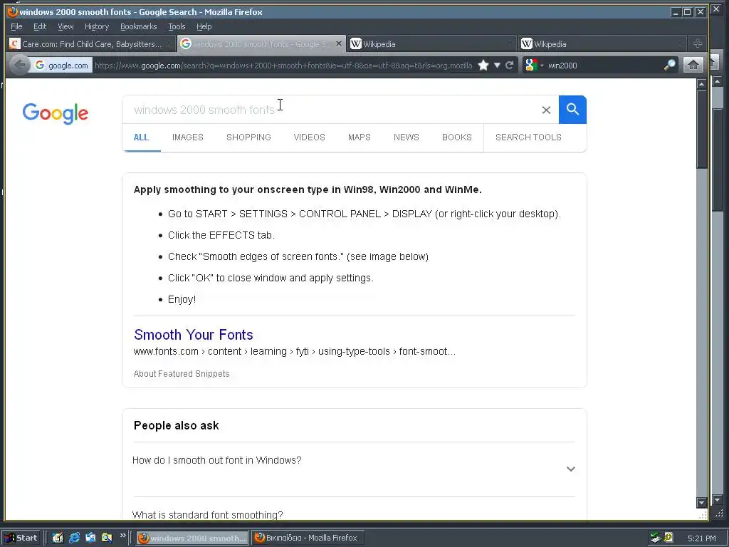Image resolution: width=729 pixels, height=547 pixels.
Task: Open the Smooth Your Fonts result link
Action: (x=194, y=335)
